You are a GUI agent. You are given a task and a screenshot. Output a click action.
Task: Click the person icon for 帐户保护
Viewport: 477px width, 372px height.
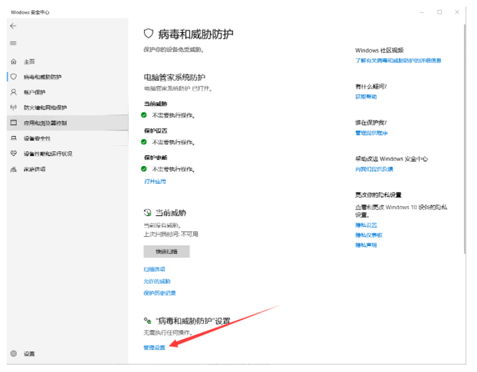tap(13, 92)
